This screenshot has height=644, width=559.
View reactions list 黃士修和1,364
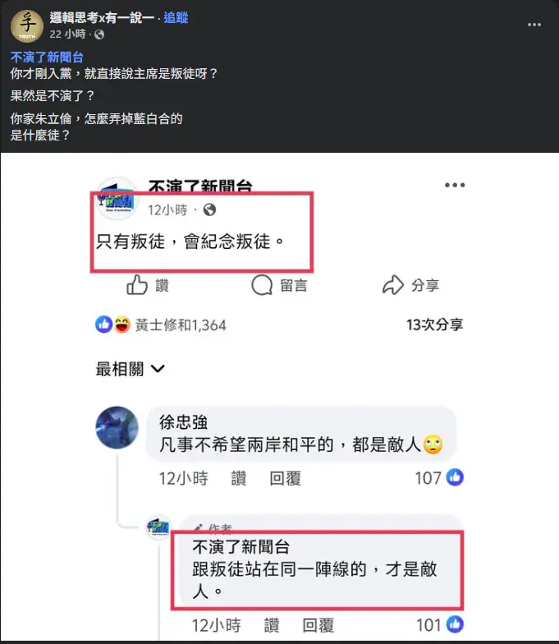point(181,325)
